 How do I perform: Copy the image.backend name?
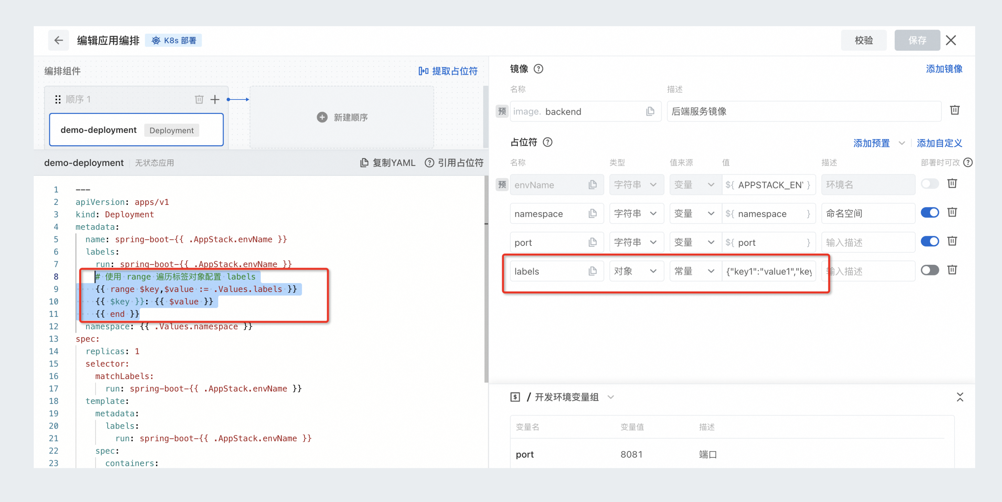pyautogui.click(x=650, y=112)
